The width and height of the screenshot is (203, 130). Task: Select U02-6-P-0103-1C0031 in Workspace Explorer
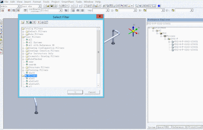[186, 47]
